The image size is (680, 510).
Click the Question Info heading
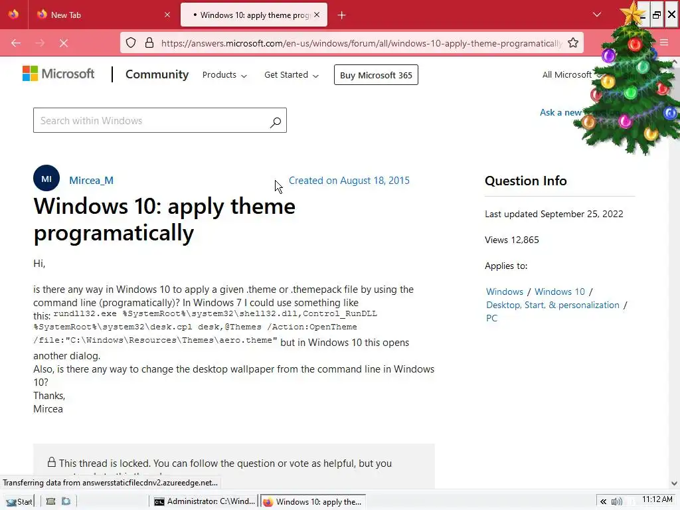coord(526,181)
